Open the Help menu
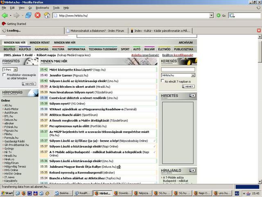 (66, 8)
